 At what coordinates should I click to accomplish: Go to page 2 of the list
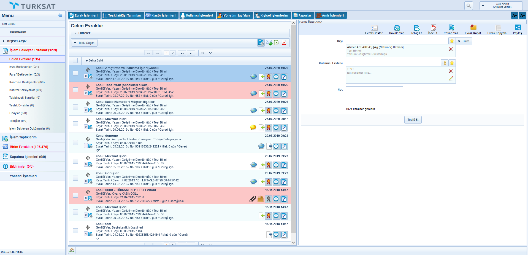pyautogui.click(x=173, y=53)
